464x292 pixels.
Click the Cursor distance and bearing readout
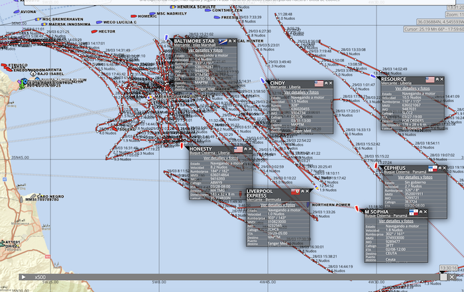[x=434, y=29]
